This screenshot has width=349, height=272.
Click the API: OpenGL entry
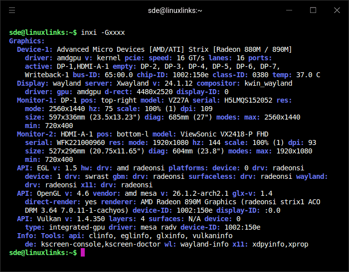click(x=39, y=193)
